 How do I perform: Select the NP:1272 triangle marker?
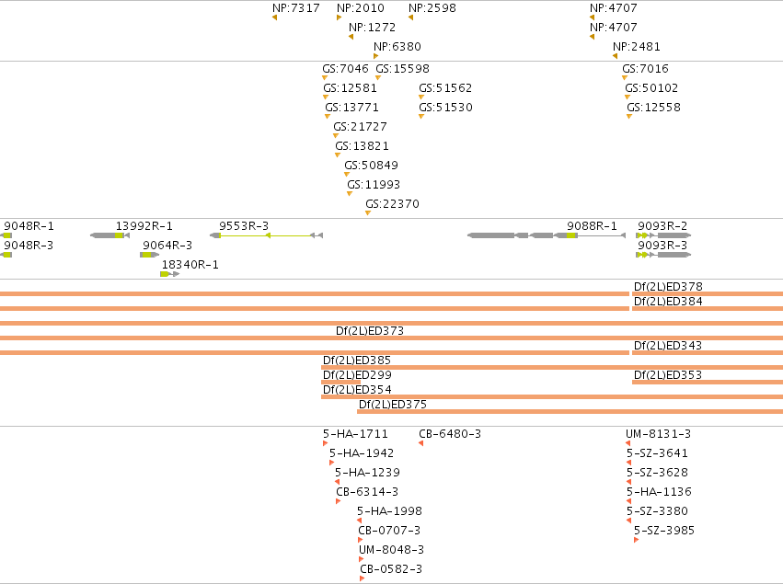click(x=351, y=37)
